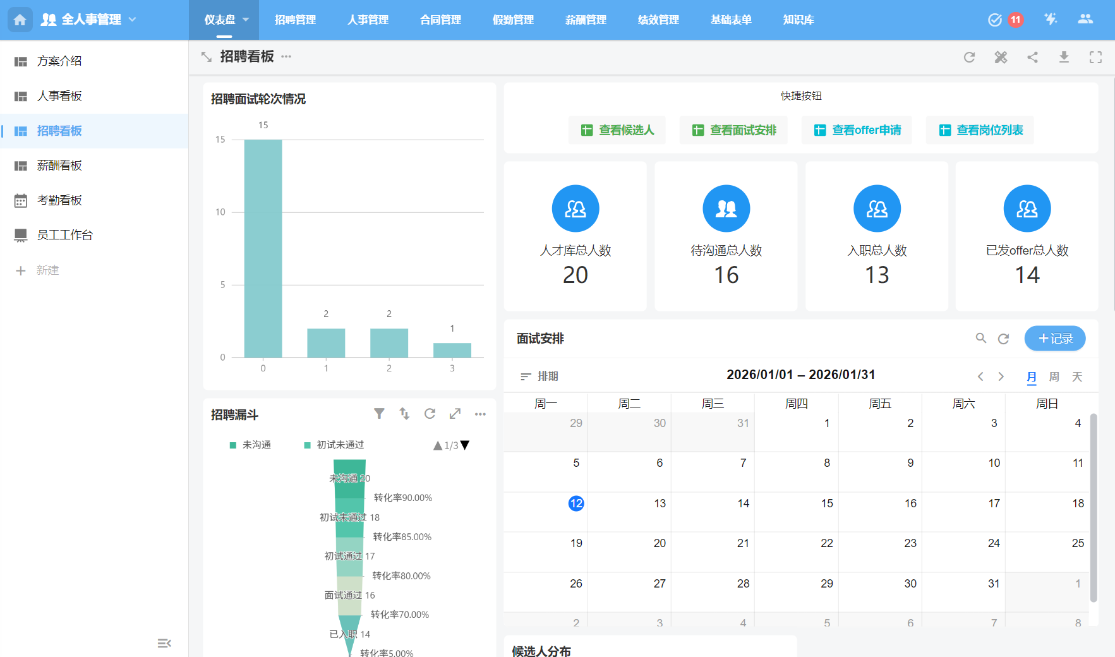Switch calendar to 周 view
1115x657 pixels.
coord(1054,377)
